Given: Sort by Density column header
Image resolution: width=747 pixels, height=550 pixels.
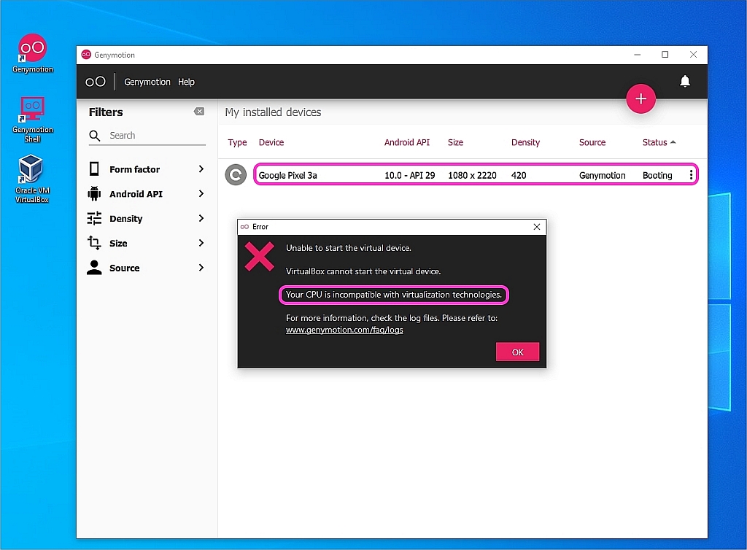Looking at the screenshot, I should point(525,142).
